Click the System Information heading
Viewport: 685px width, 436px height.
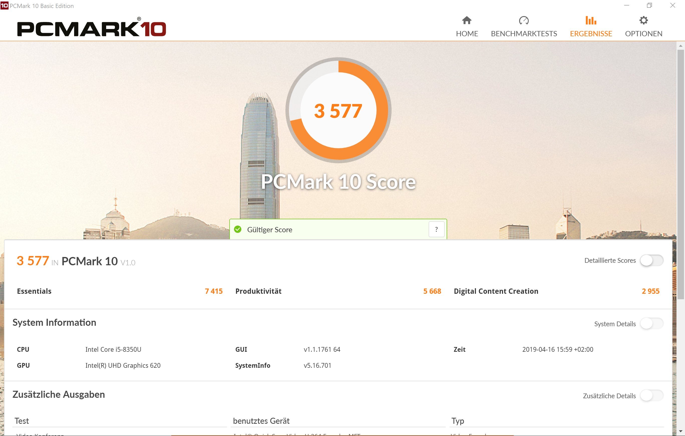click(x=54, y=322)
